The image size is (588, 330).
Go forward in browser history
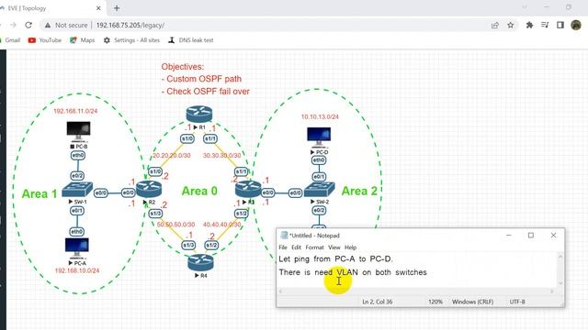point(13,25)
